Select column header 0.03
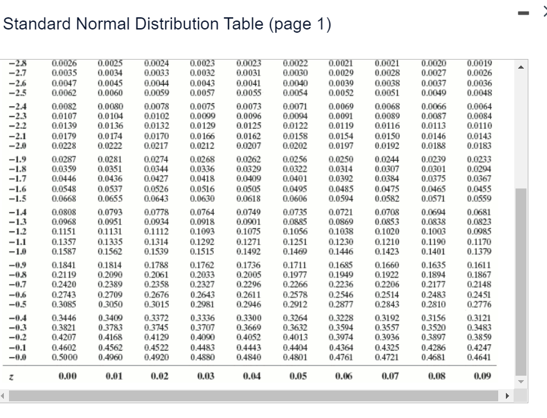Screen dimensions: 547x418 coord(205,376)
